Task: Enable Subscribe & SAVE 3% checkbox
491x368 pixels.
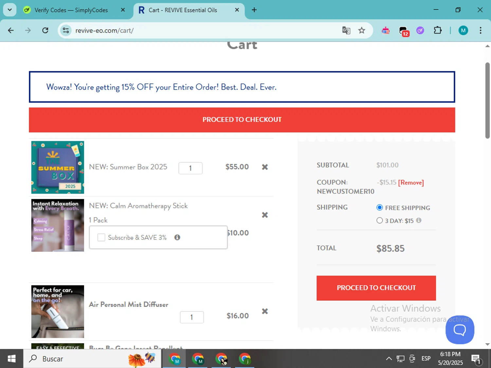Action: [101, 237]
